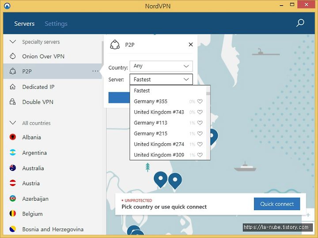Viewport: 318px width, 238px height.
Task: Close the P2P popup panel
Action: (x=191, y=45)
